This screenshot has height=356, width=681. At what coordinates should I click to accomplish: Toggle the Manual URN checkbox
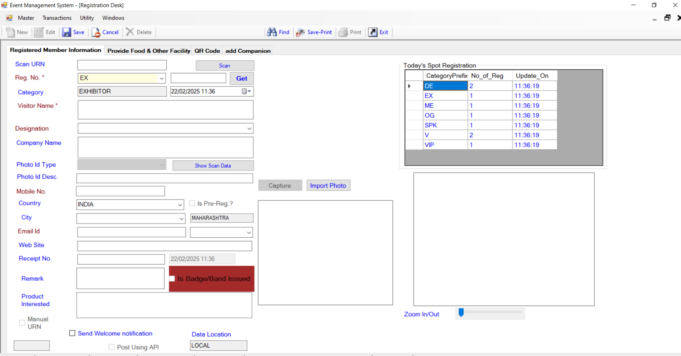(x=22, y=323)
